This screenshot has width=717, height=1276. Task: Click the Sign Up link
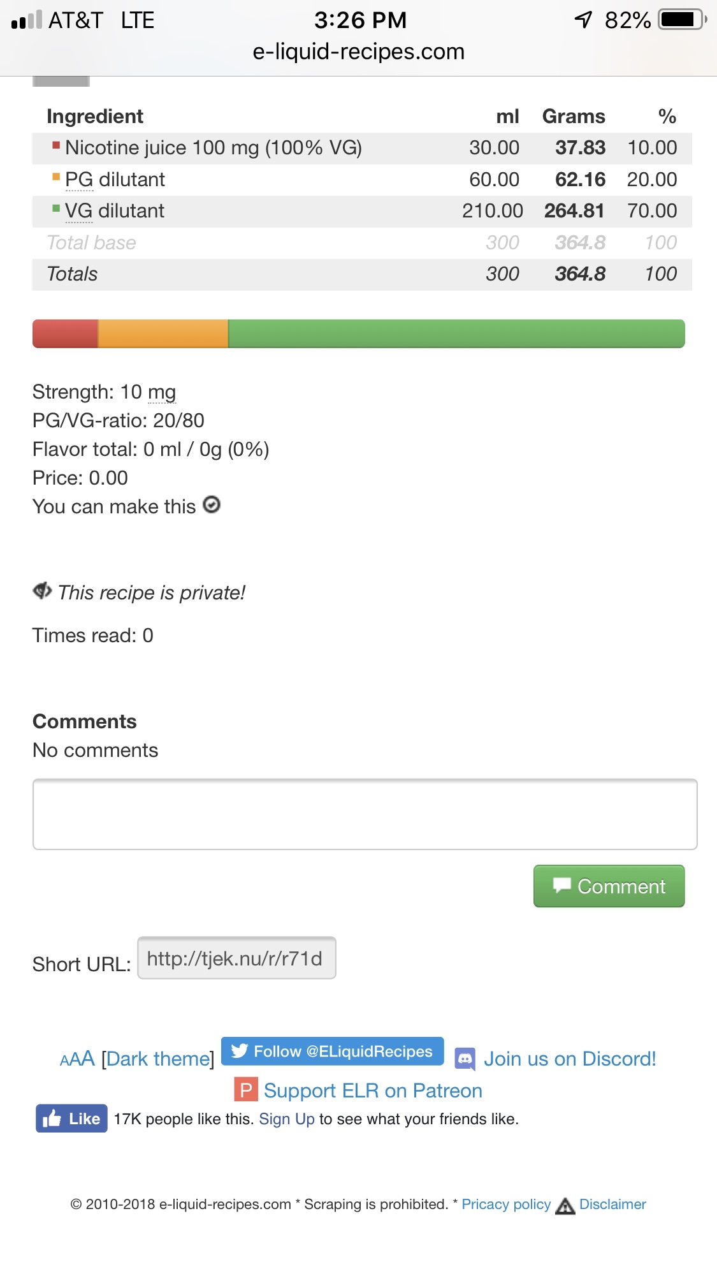(286, 1119)
